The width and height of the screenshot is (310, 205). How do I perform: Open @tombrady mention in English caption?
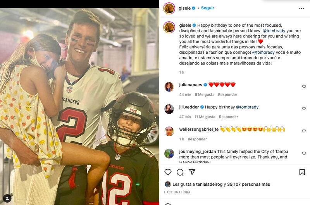(x=274, y=31)
